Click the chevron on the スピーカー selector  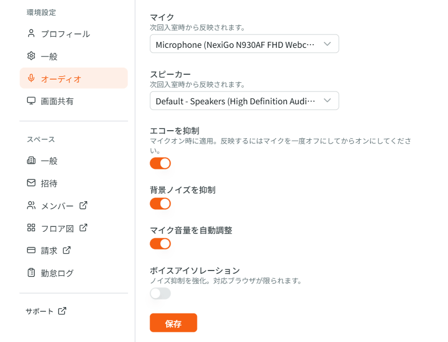327,101
